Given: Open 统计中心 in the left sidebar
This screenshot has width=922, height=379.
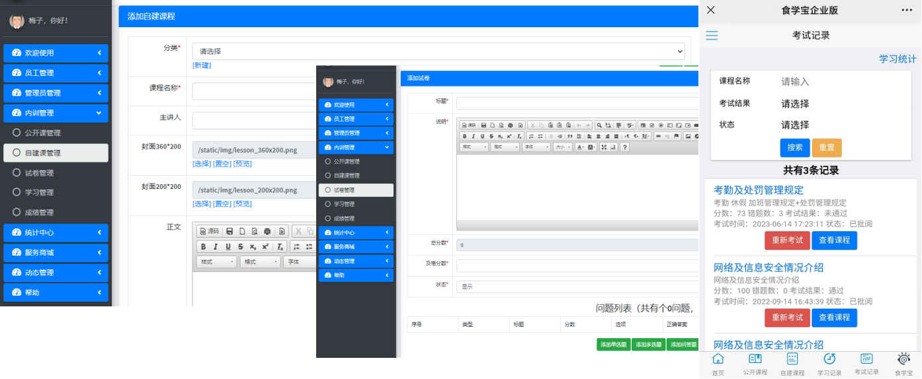Looking at the screenshot, I should click(x=56, y=232).
